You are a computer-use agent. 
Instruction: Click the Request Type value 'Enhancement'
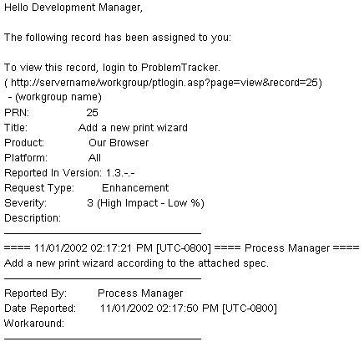pyautogui.click(x=135, y=188)
